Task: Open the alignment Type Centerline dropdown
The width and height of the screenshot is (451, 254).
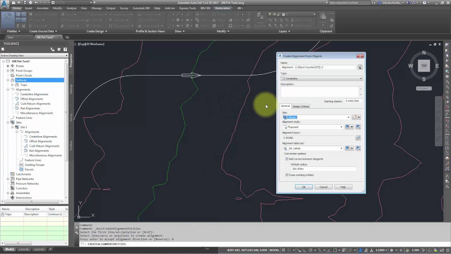Action: pyautogui.click(x=322, y=78)
